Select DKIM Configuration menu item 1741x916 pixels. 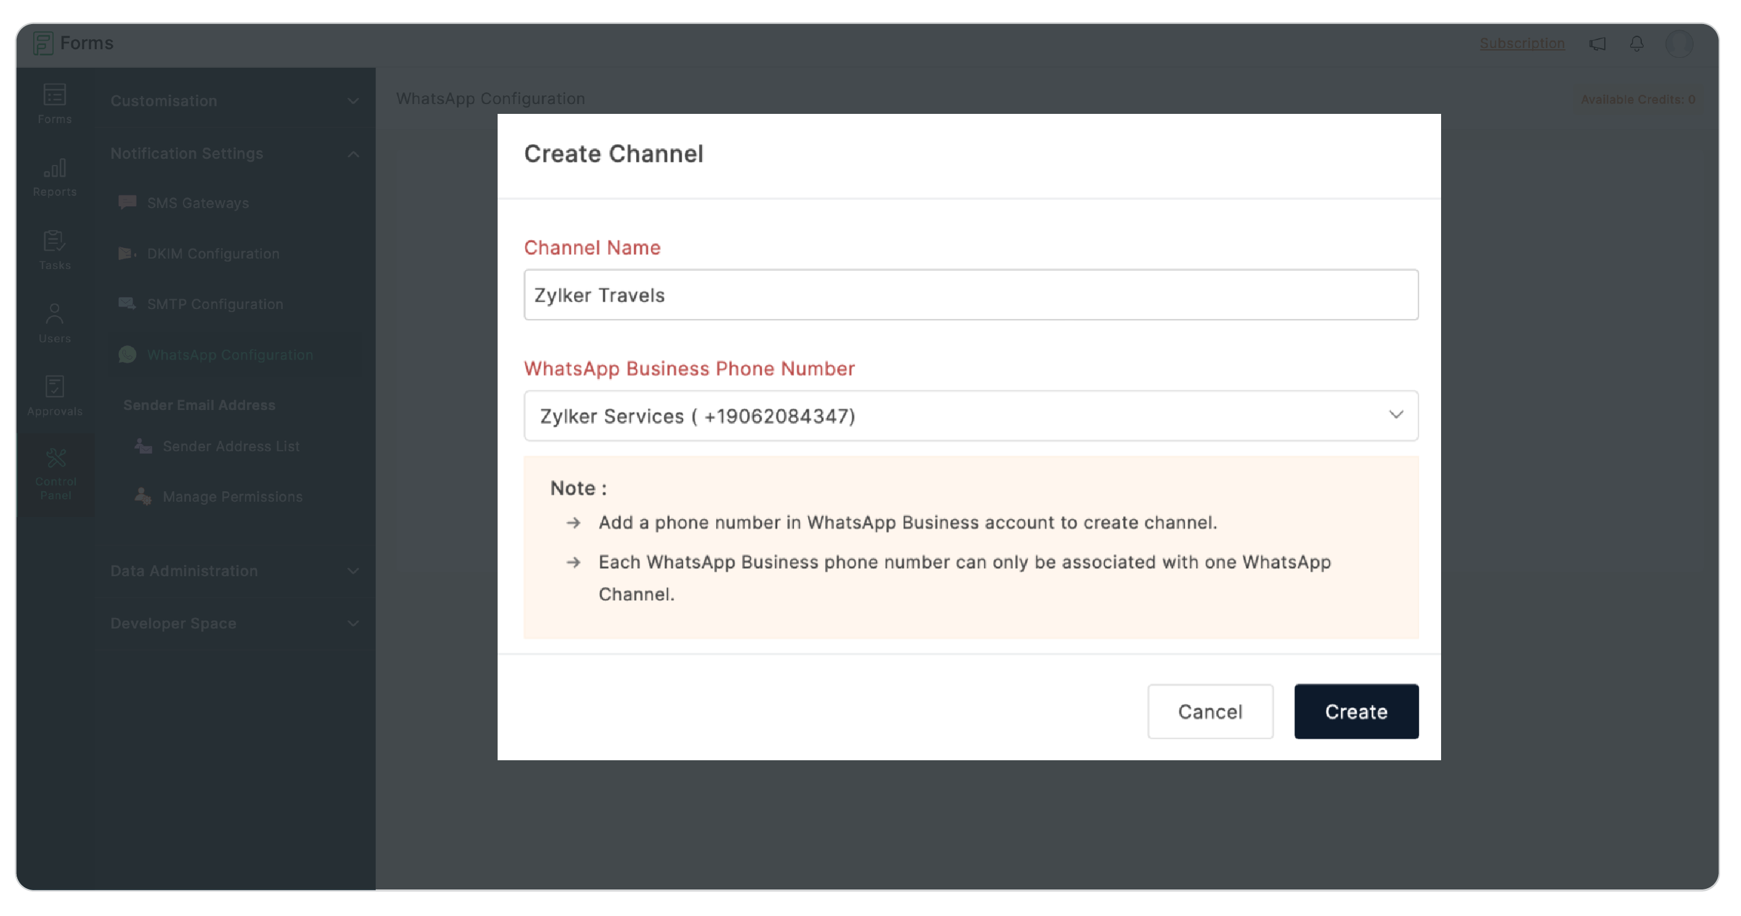(x=213, y=254)
